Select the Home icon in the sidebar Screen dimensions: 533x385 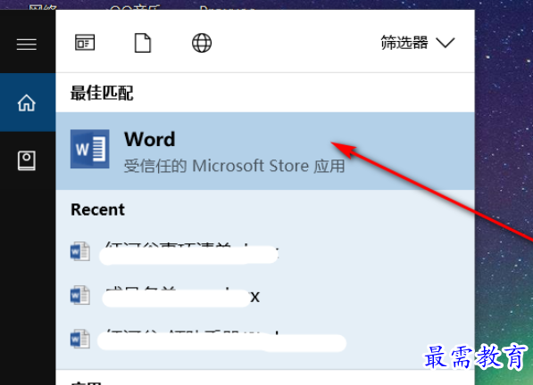(27, 102)
